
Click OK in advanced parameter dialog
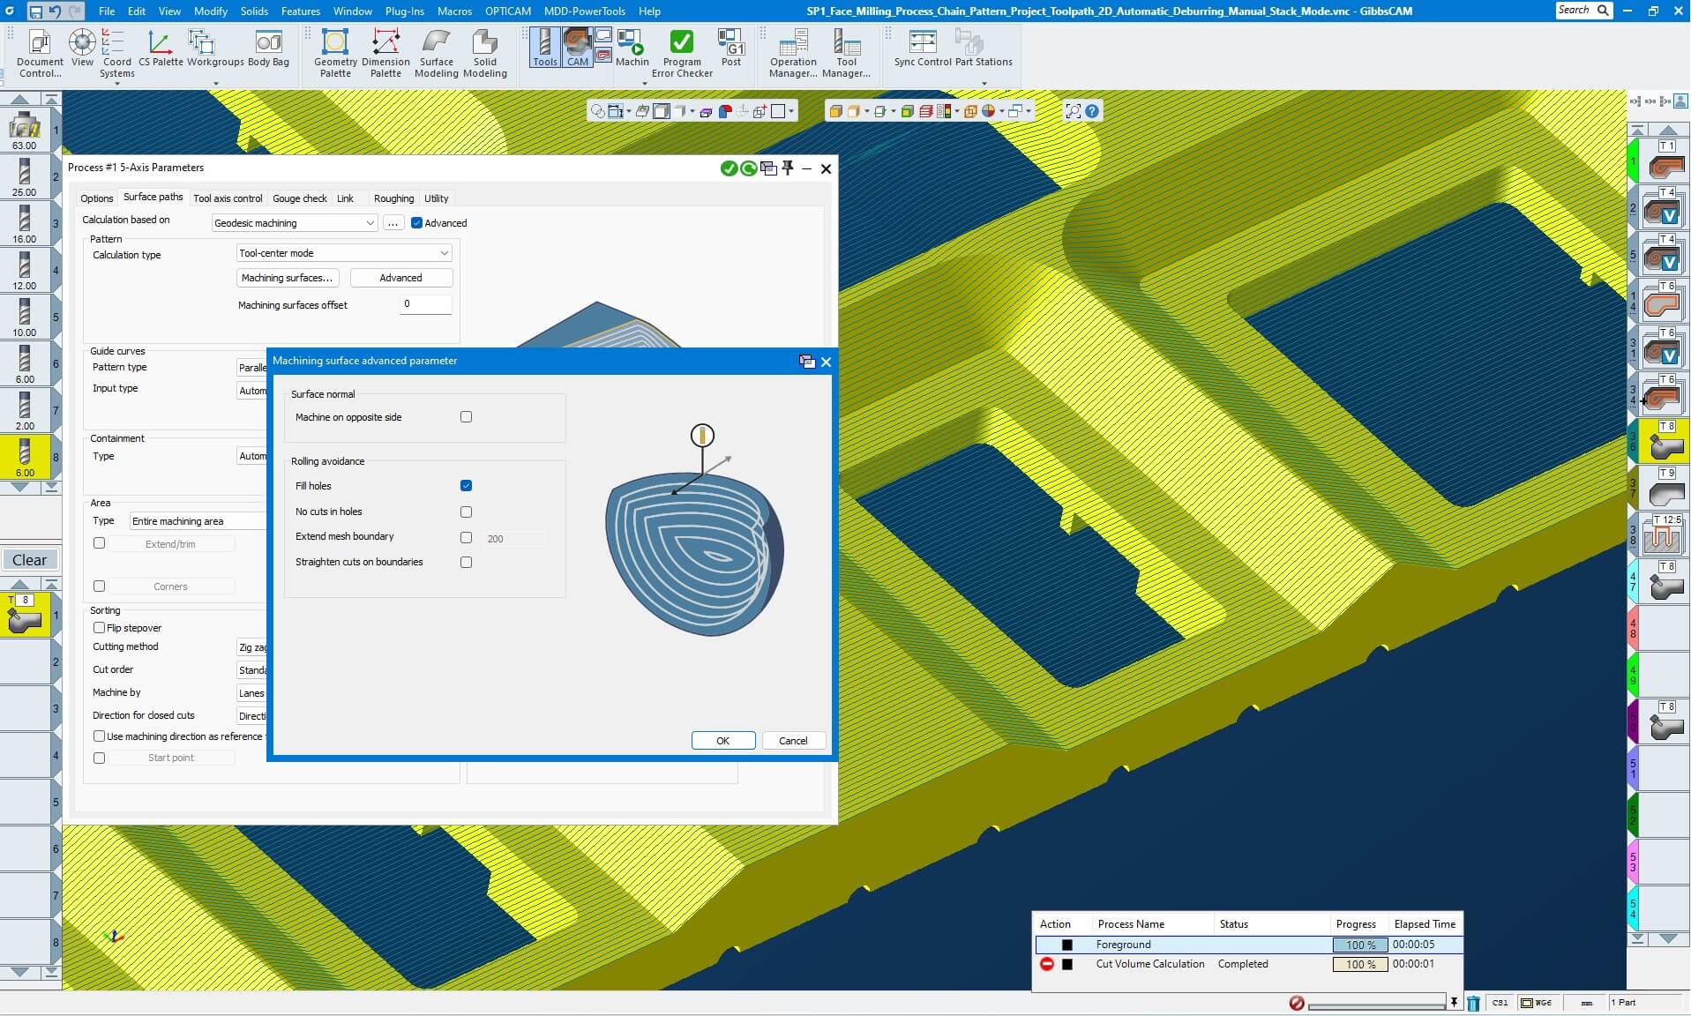722,741
